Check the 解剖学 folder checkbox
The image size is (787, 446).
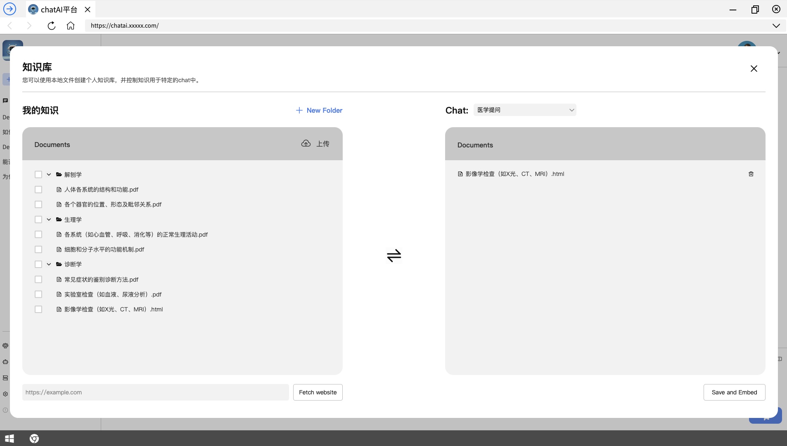pos(38,174)
